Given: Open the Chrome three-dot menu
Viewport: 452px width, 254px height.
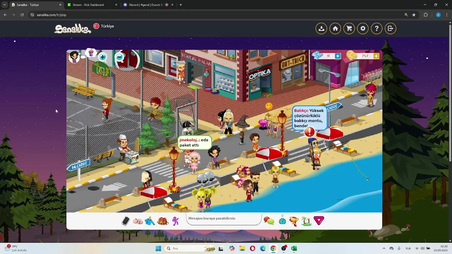Looking at the screenshot, I should pos(447,15).
